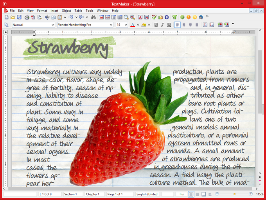This screenshot has width=266, height=200.
Task: Open the File menu
Action: click(x=12, y=11)
